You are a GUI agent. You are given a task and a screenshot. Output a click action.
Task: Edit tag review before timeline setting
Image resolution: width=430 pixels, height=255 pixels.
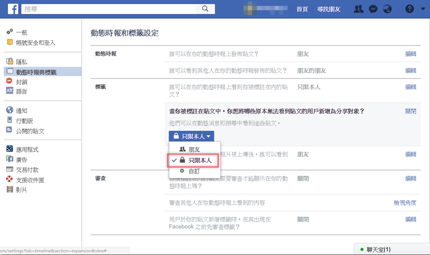click(x=411, y=179)
